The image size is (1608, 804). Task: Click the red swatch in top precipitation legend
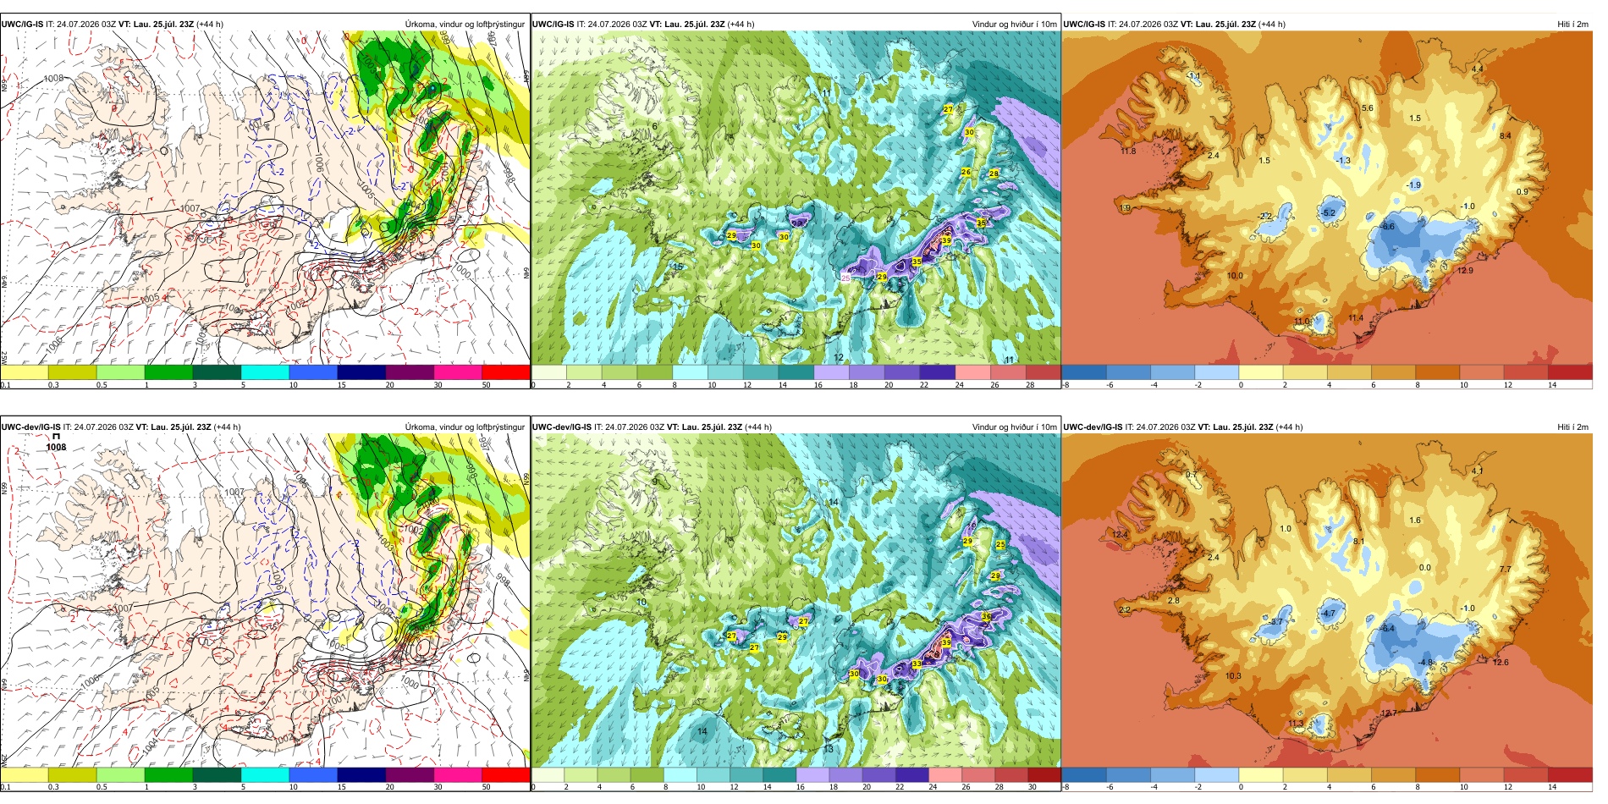point(506,372)
